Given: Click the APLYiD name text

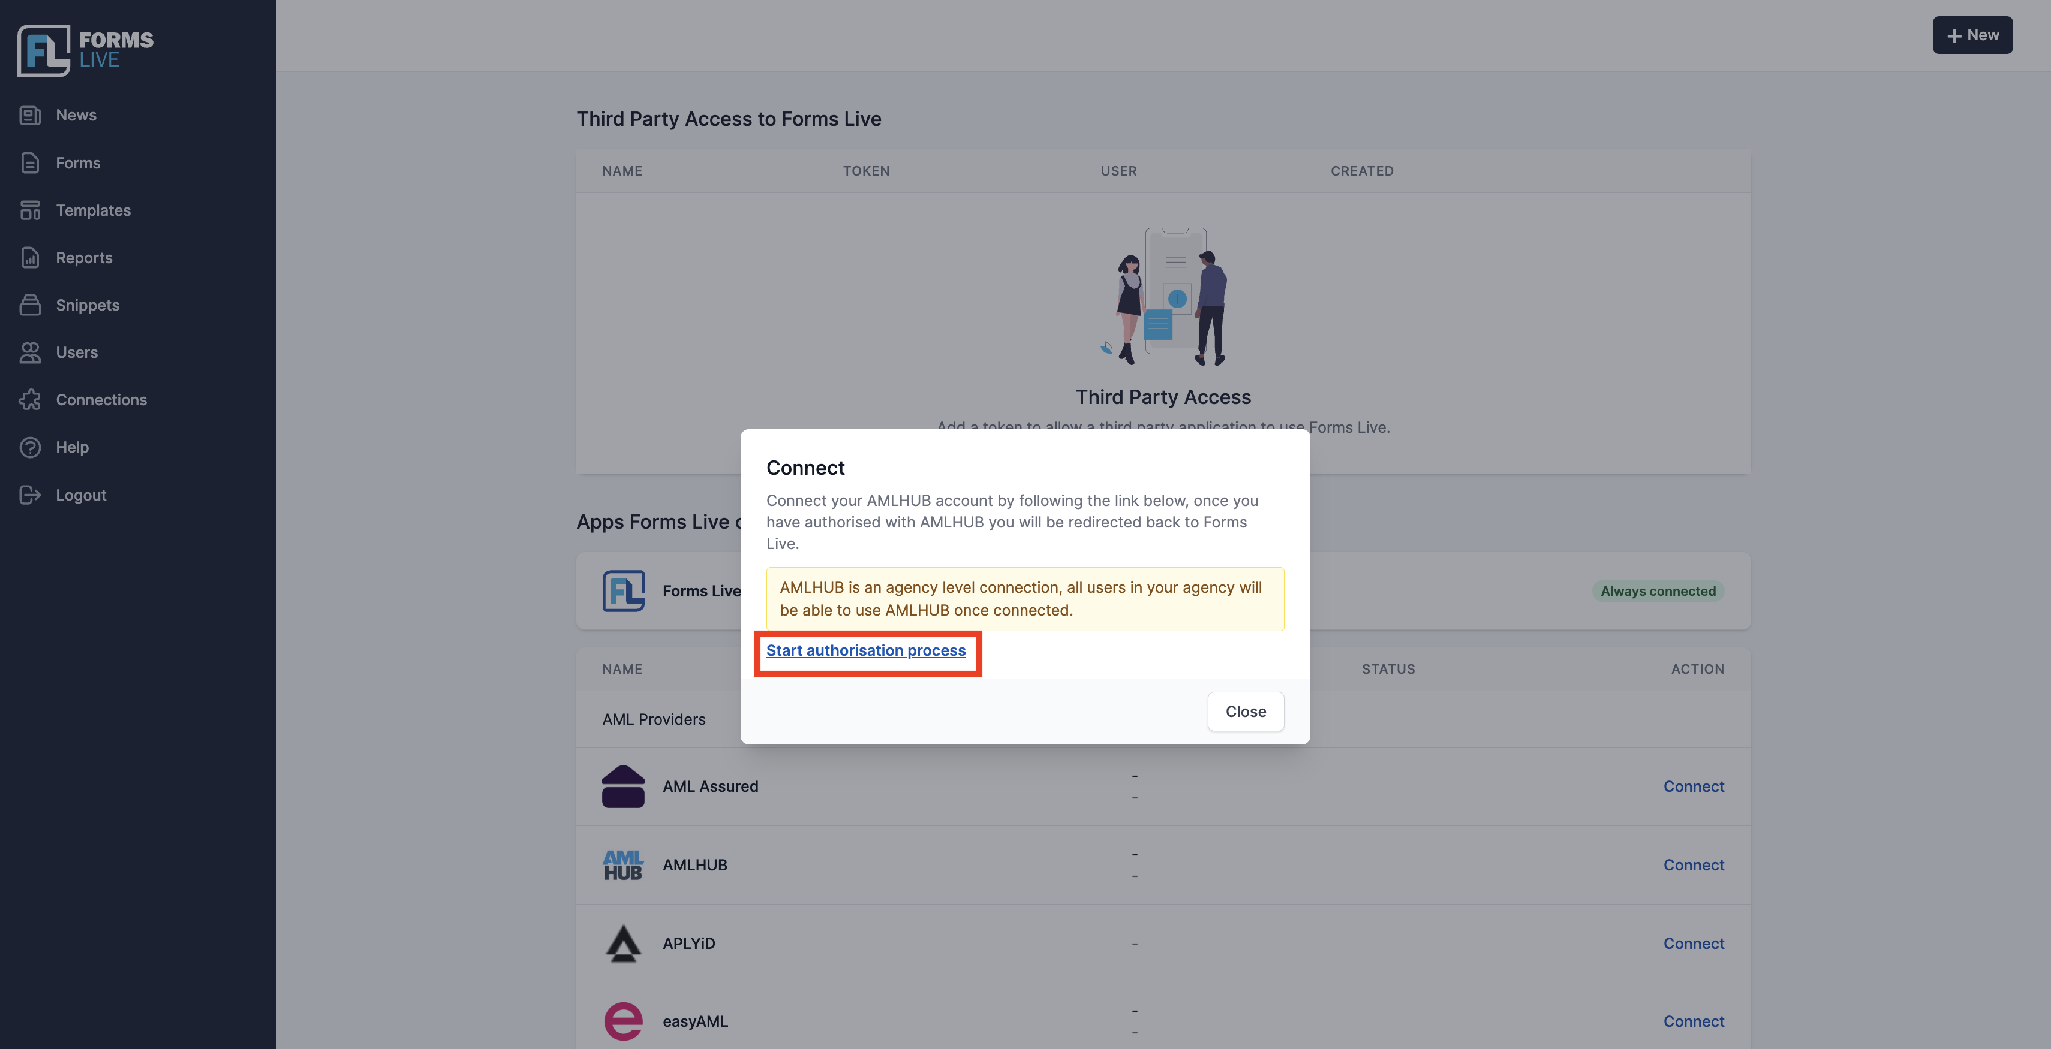Looking at the screenshot, I should (688, 943).
